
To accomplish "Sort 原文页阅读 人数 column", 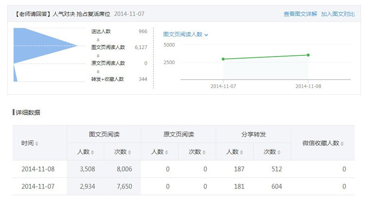I will point(166,152).
